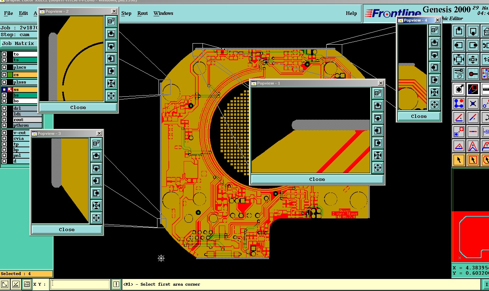Click Close button in Popview - 3
Screen dimensions: 489x291
(67, 229)
